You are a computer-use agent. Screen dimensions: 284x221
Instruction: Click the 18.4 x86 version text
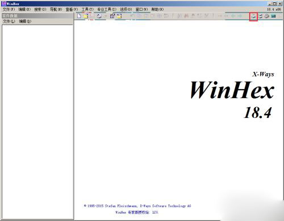point(274,9)
